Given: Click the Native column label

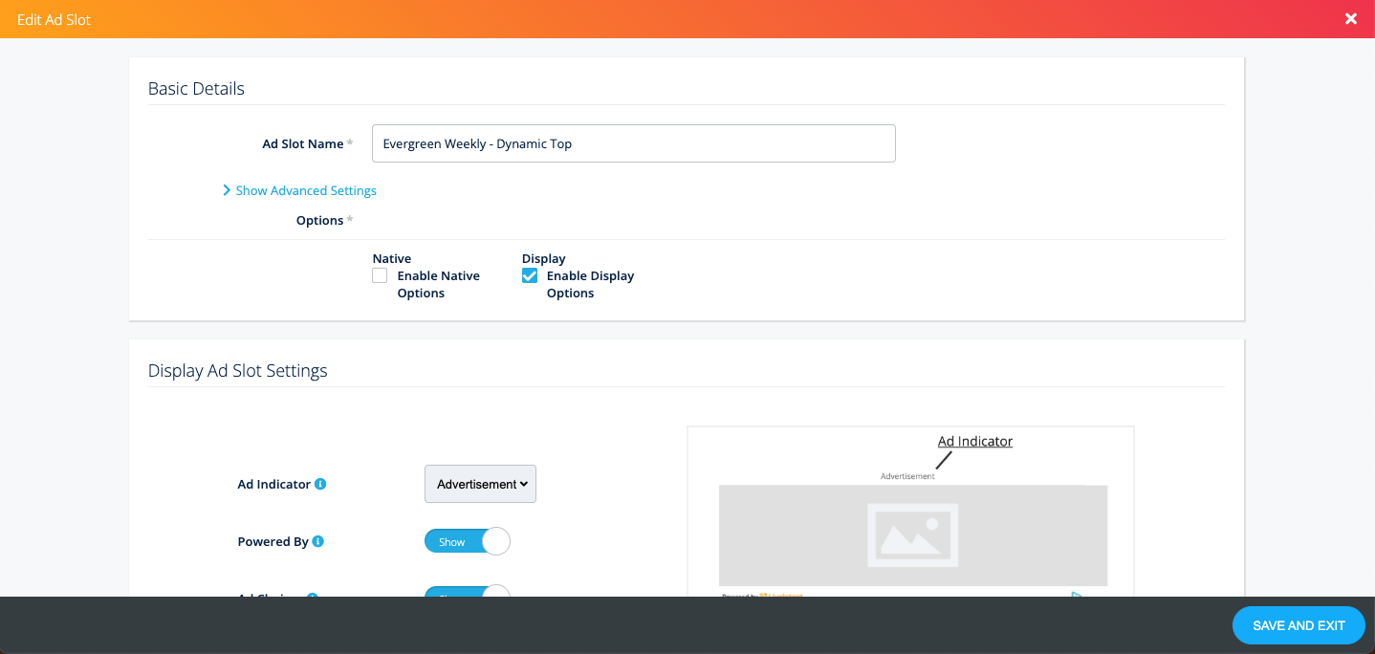Looking at the screenshot, I should (x=391, y=258).
